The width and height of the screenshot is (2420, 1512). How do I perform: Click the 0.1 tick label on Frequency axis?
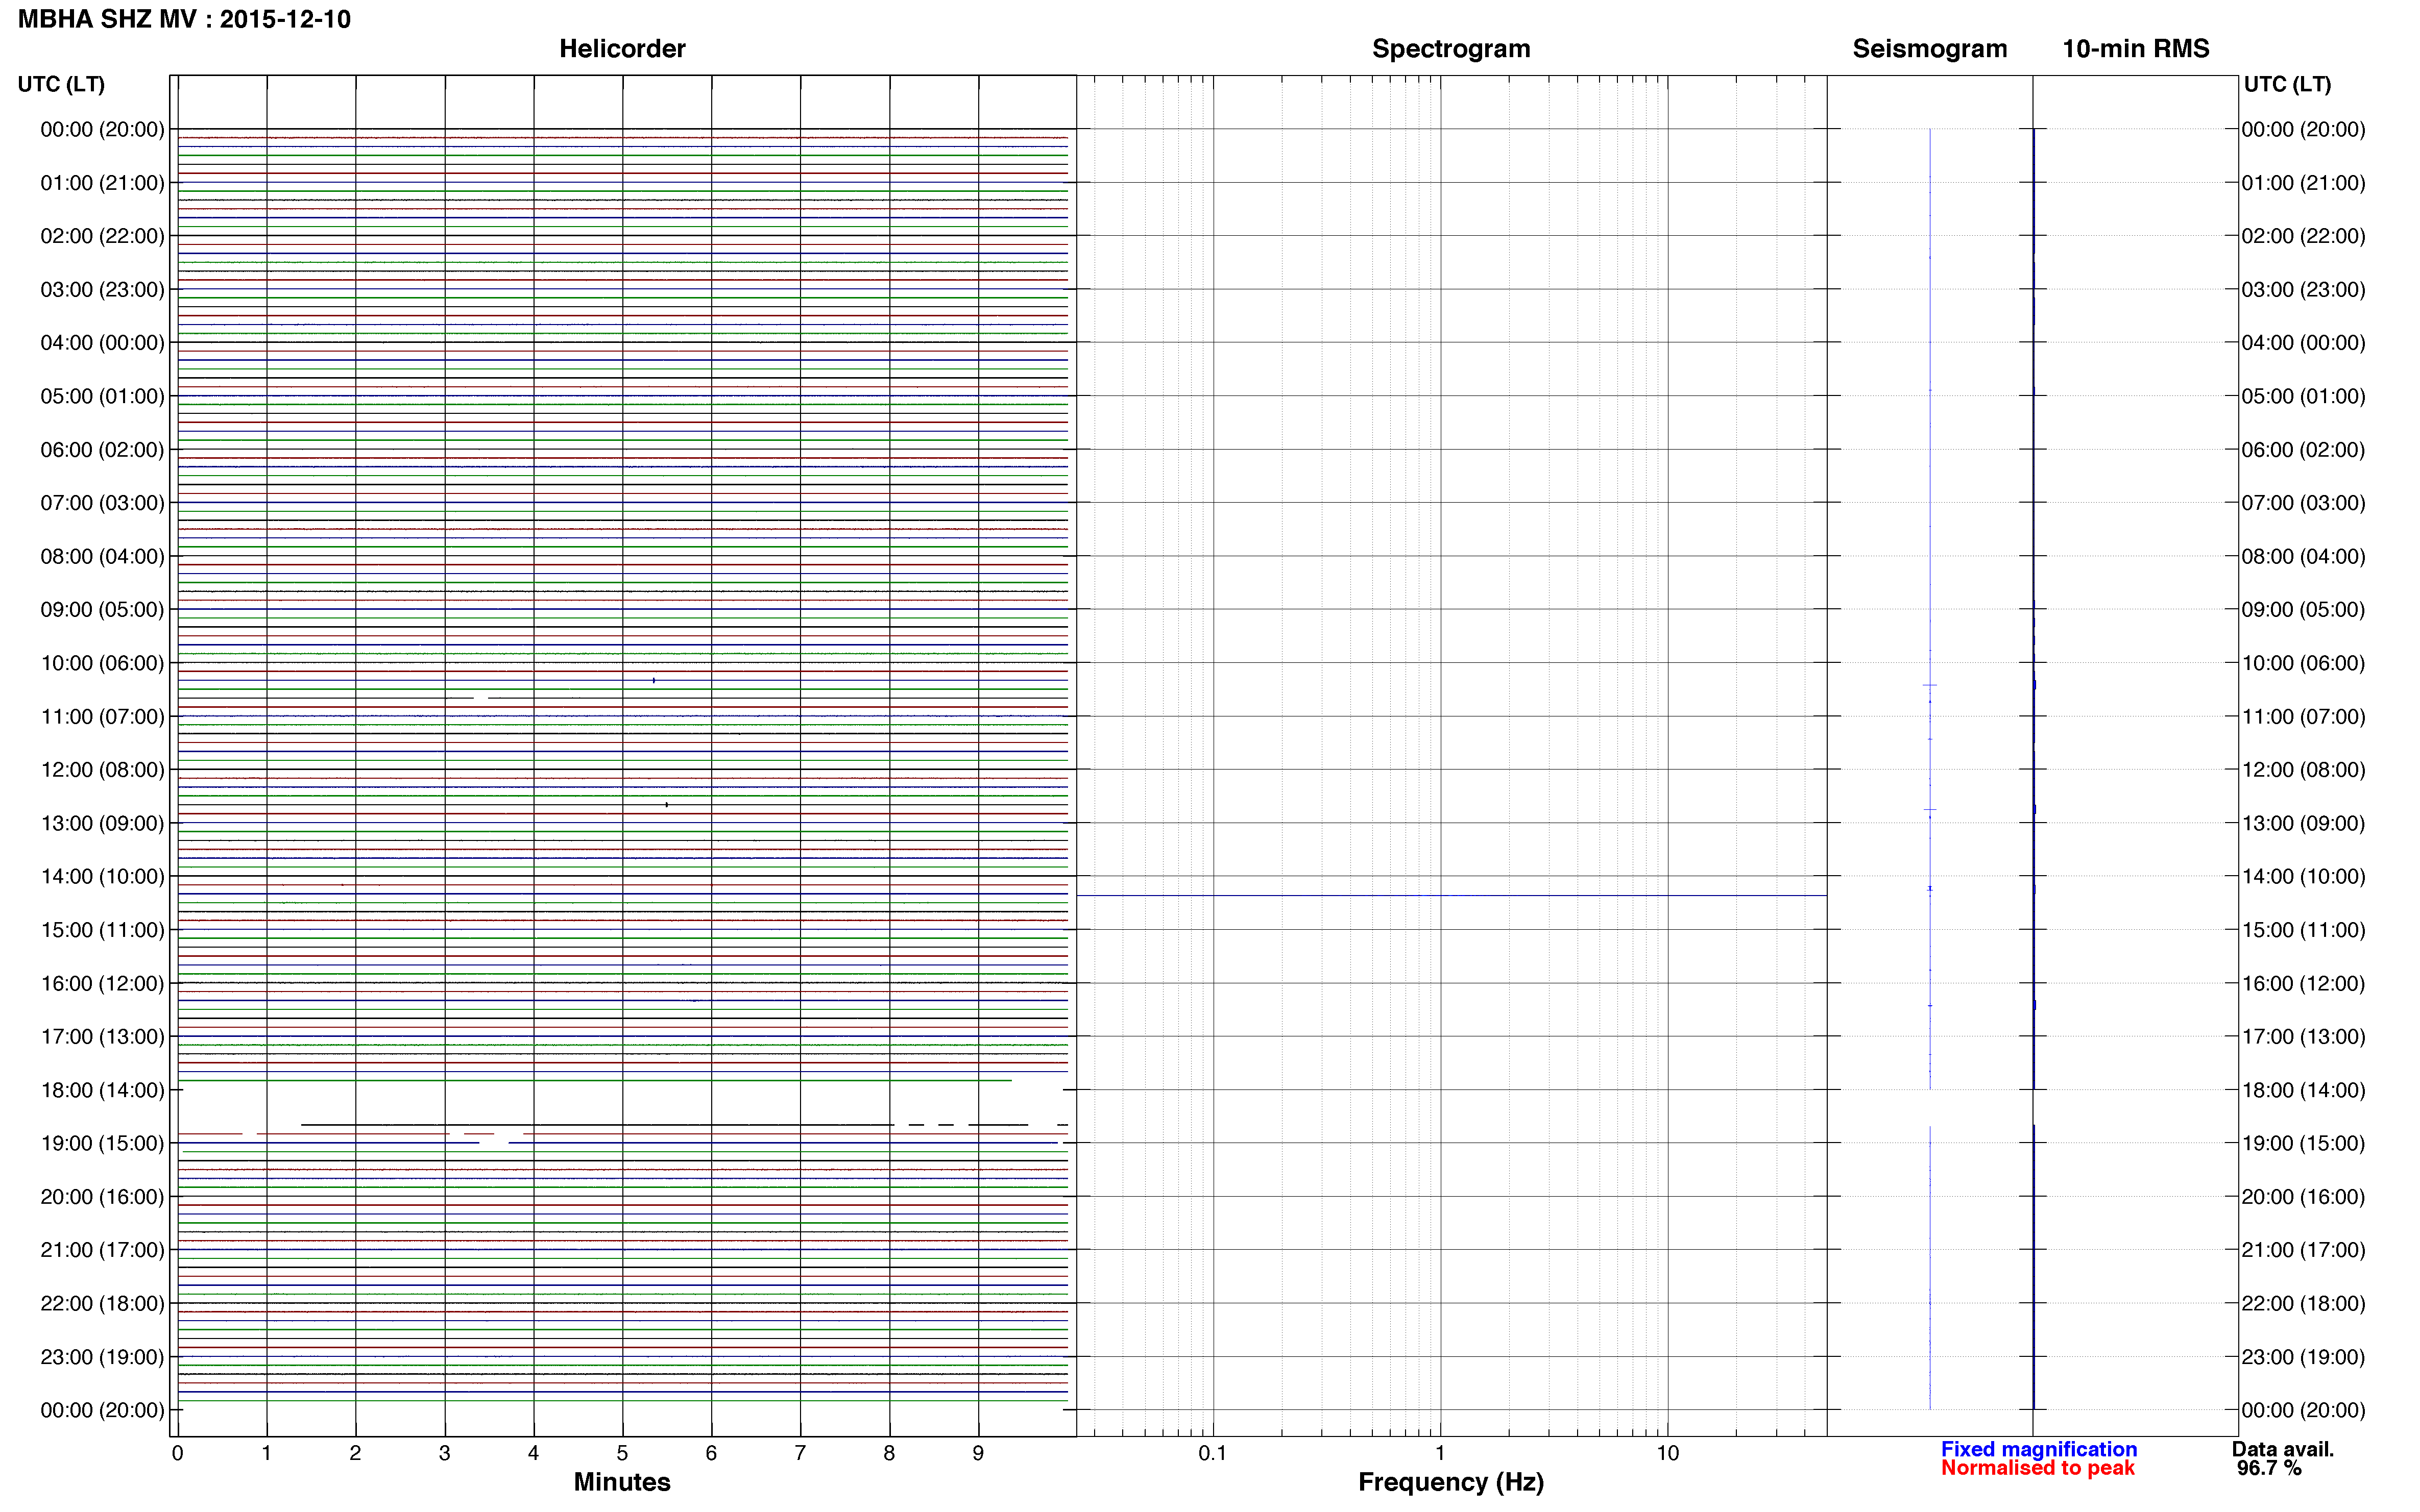point(1213,1454)
